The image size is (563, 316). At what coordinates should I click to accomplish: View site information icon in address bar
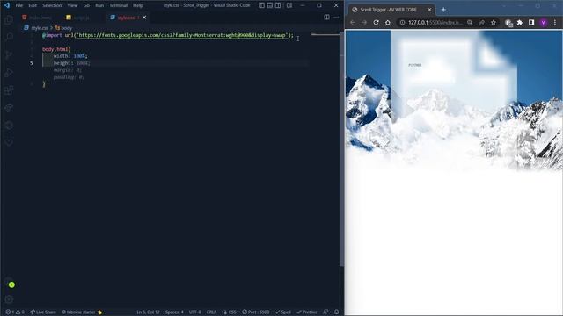coord(402,22)
